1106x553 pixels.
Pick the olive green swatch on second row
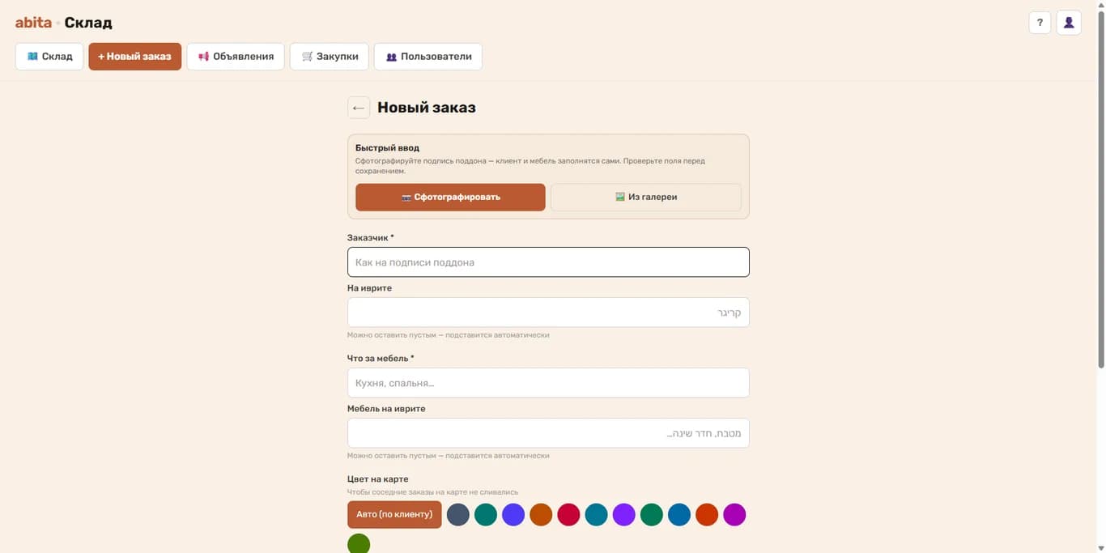click(359, 543)
